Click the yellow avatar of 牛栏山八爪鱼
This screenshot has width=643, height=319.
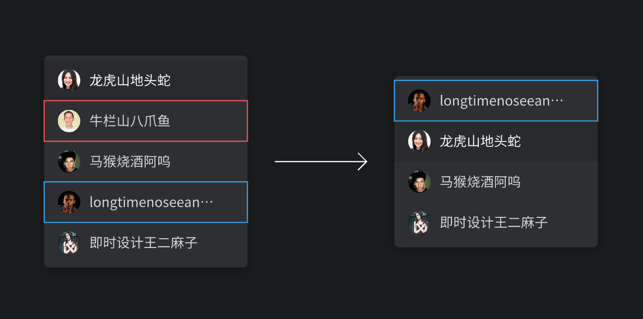tap(69, 120)
